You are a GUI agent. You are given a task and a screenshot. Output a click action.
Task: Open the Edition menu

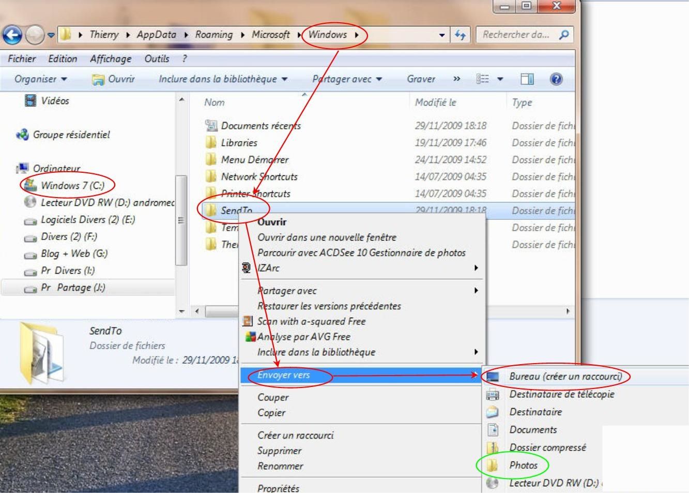pyautogui.click(x=63, y=58)
